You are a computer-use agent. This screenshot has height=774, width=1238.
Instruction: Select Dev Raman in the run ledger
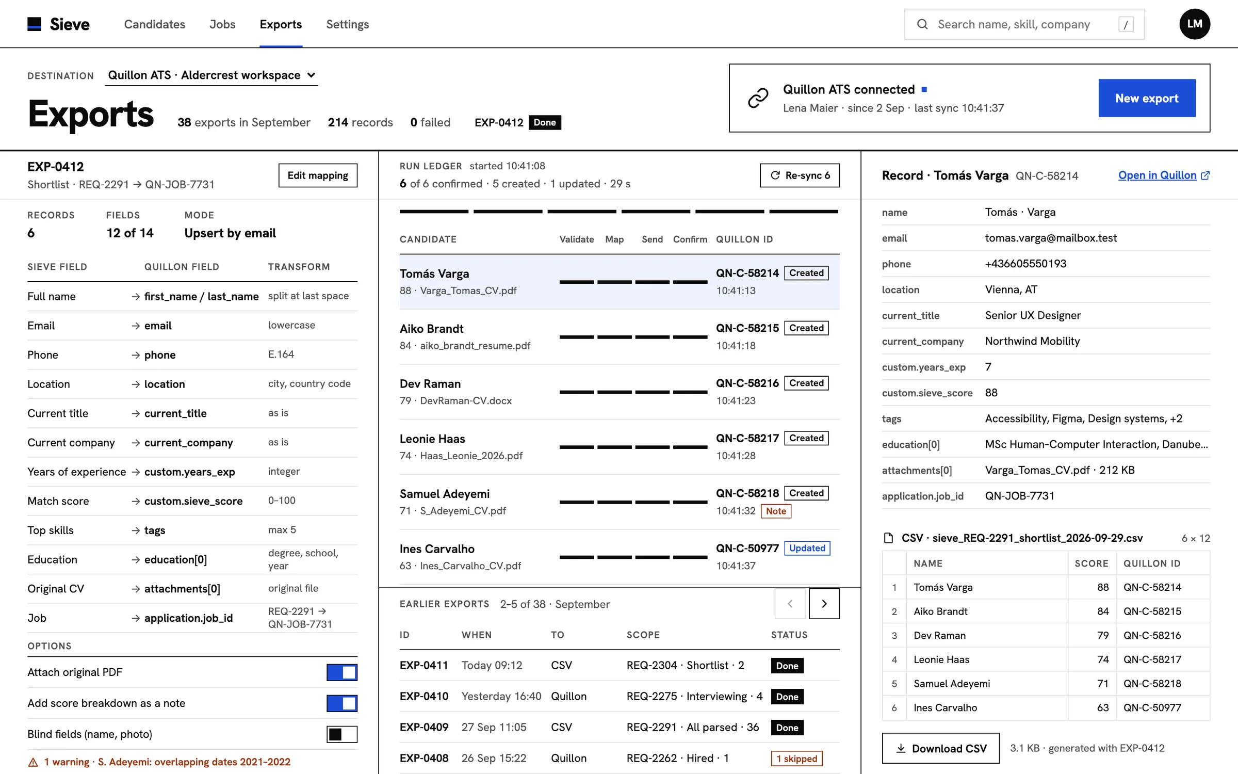pyautogui.click(x=620, y=392)
